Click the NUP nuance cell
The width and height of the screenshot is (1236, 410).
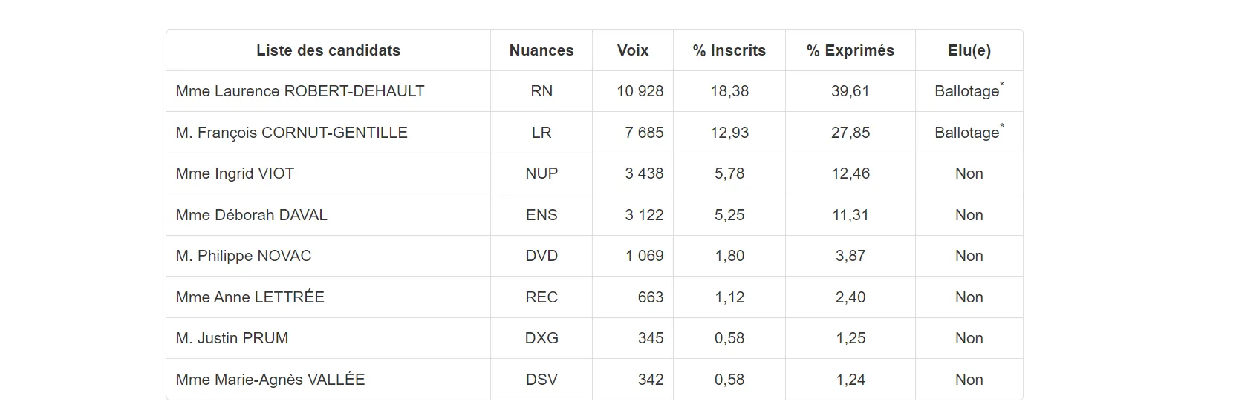[541, 173]
